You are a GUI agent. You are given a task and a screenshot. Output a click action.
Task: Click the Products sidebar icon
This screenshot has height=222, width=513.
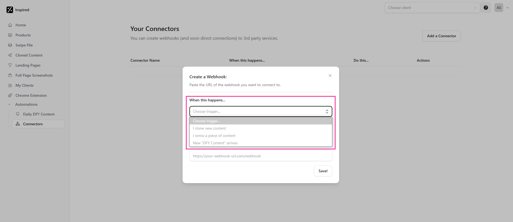10,35
